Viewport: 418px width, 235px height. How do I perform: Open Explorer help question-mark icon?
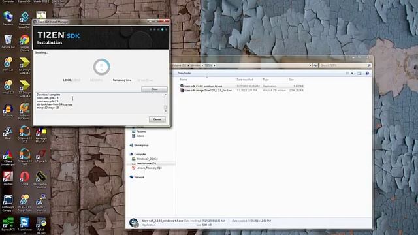(367, 73)
